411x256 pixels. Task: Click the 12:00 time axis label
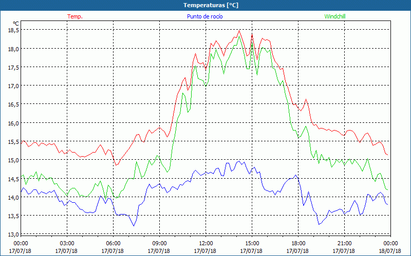(205, 244)
